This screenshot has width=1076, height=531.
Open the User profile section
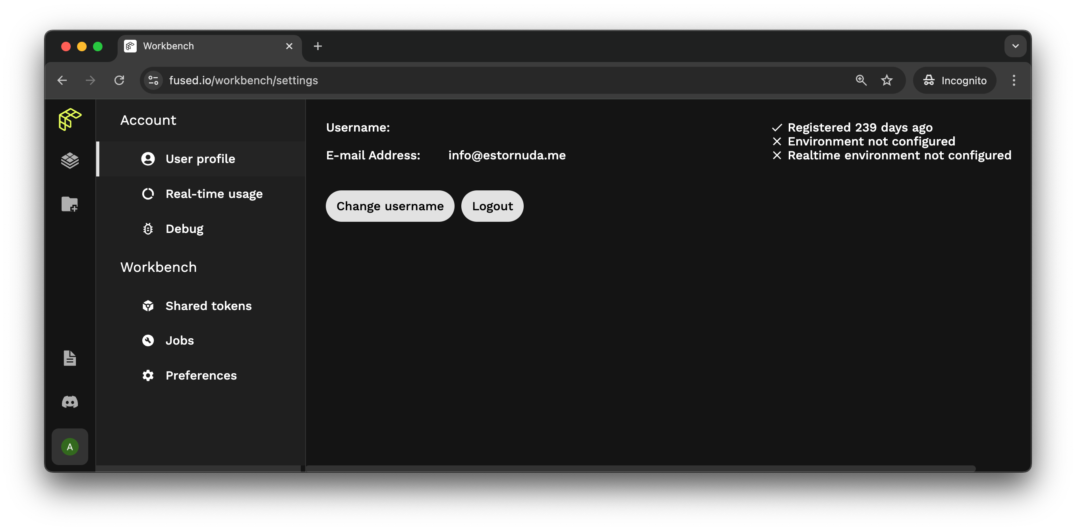click(200, 159)
